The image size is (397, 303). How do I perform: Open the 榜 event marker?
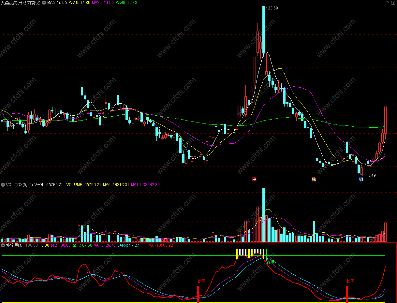[314, 180]
